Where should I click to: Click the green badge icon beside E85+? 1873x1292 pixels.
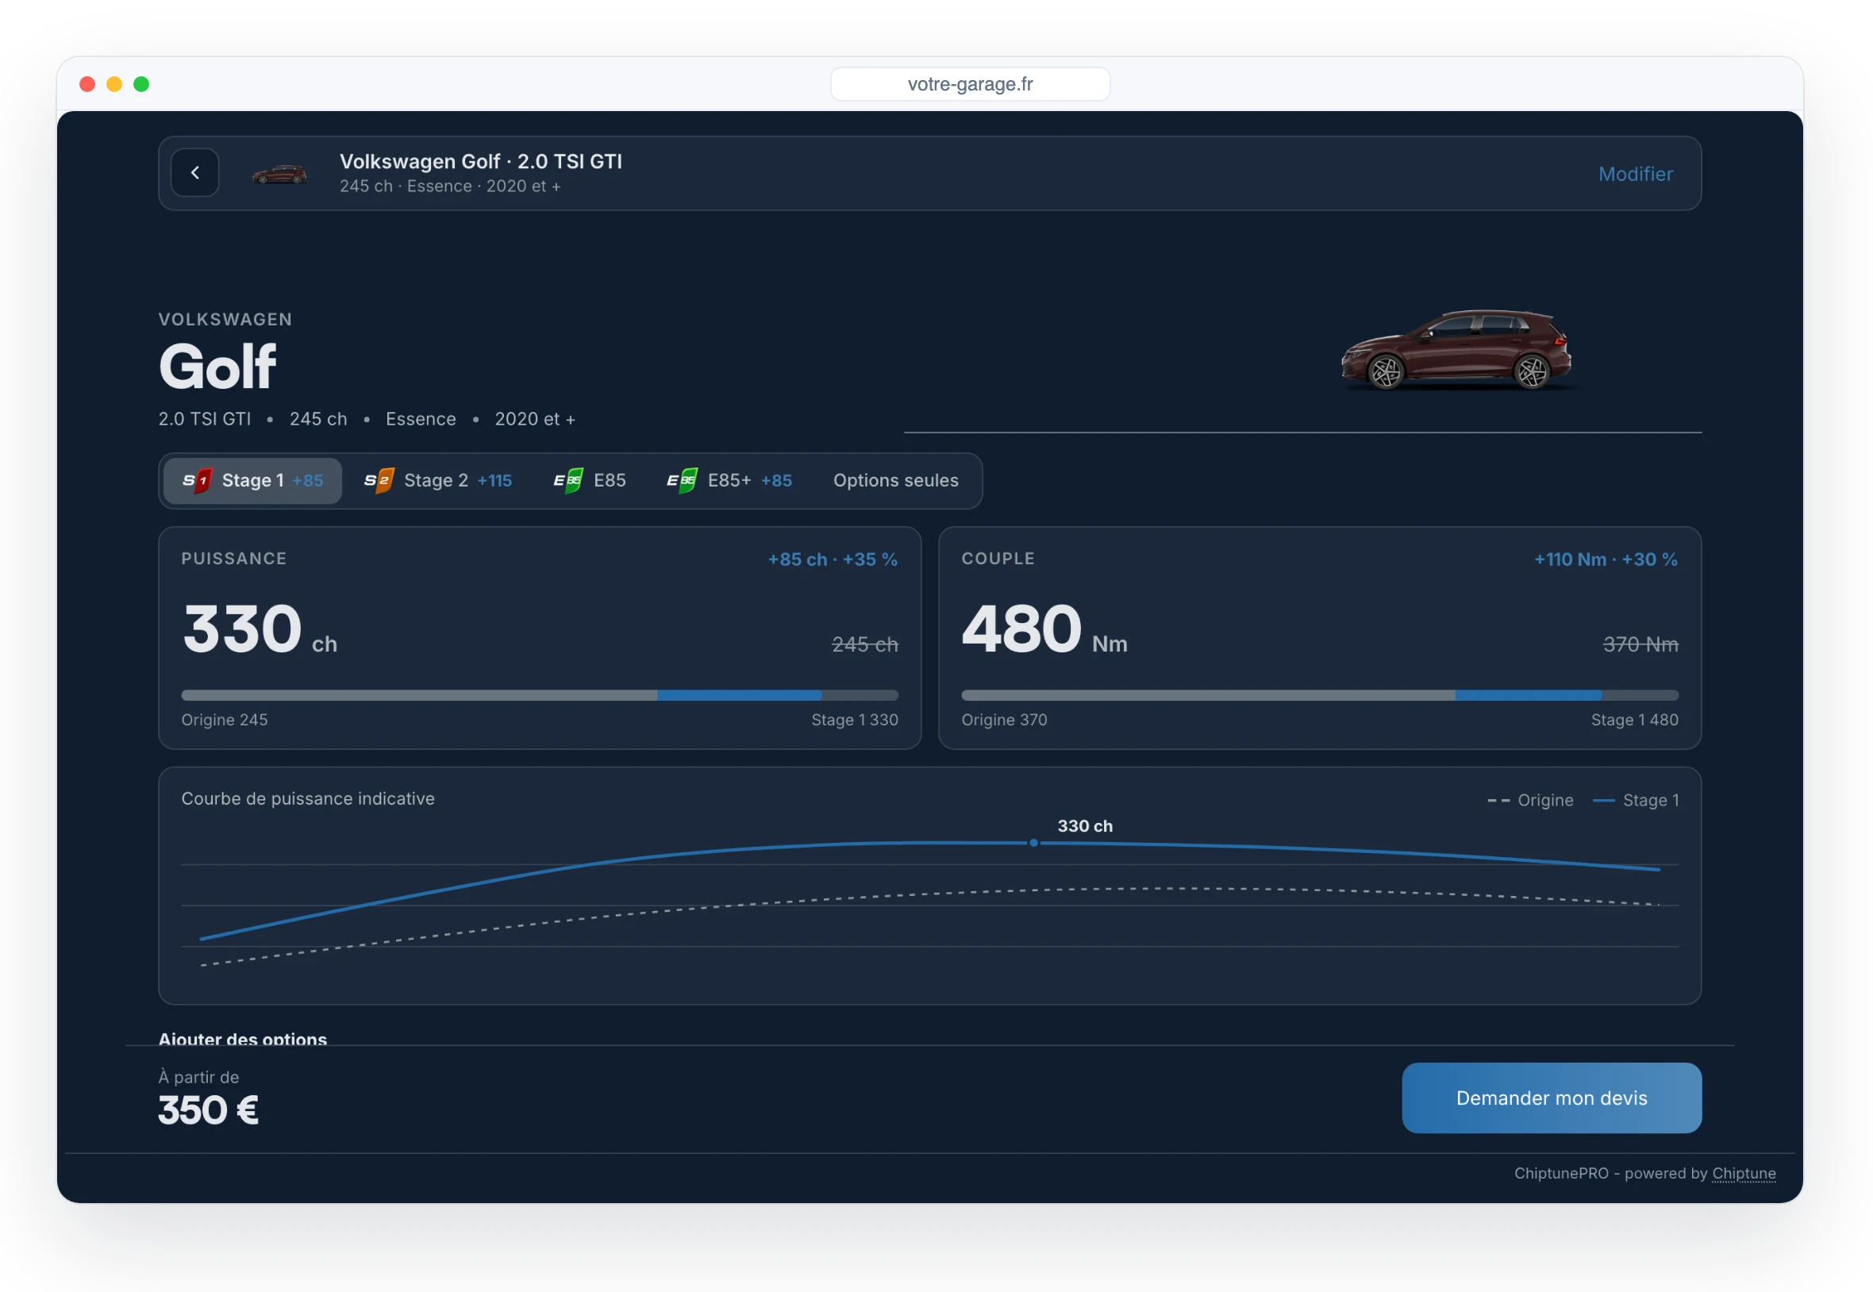(683, 481)
